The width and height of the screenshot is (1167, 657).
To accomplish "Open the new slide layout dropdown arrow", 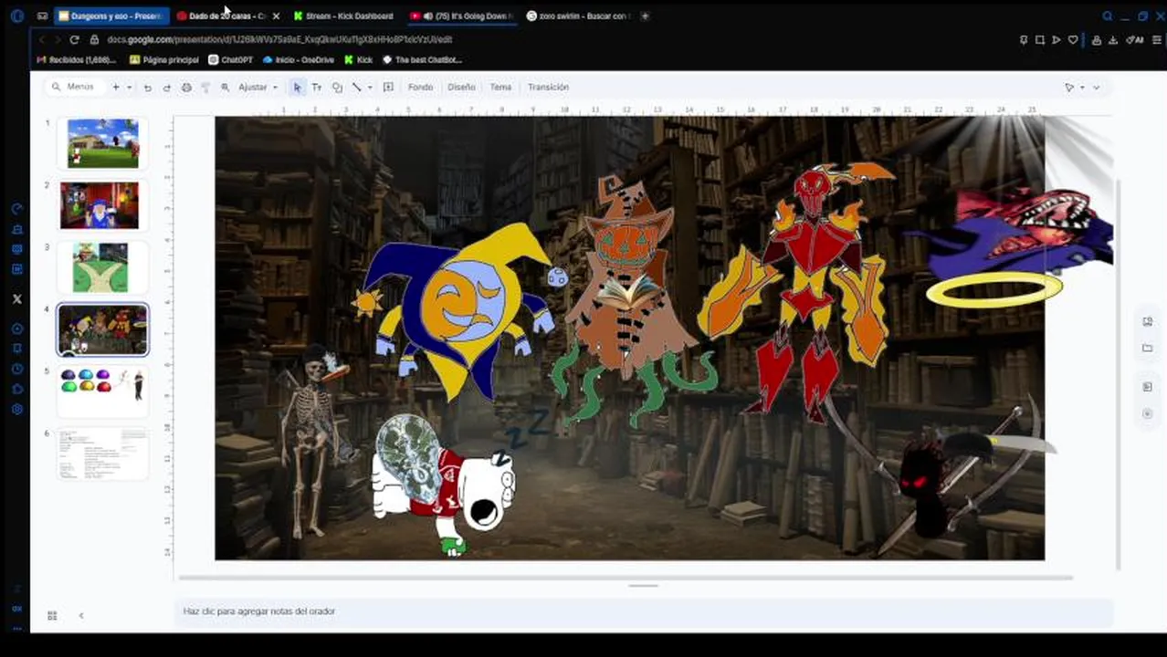I will pos(129,87).
